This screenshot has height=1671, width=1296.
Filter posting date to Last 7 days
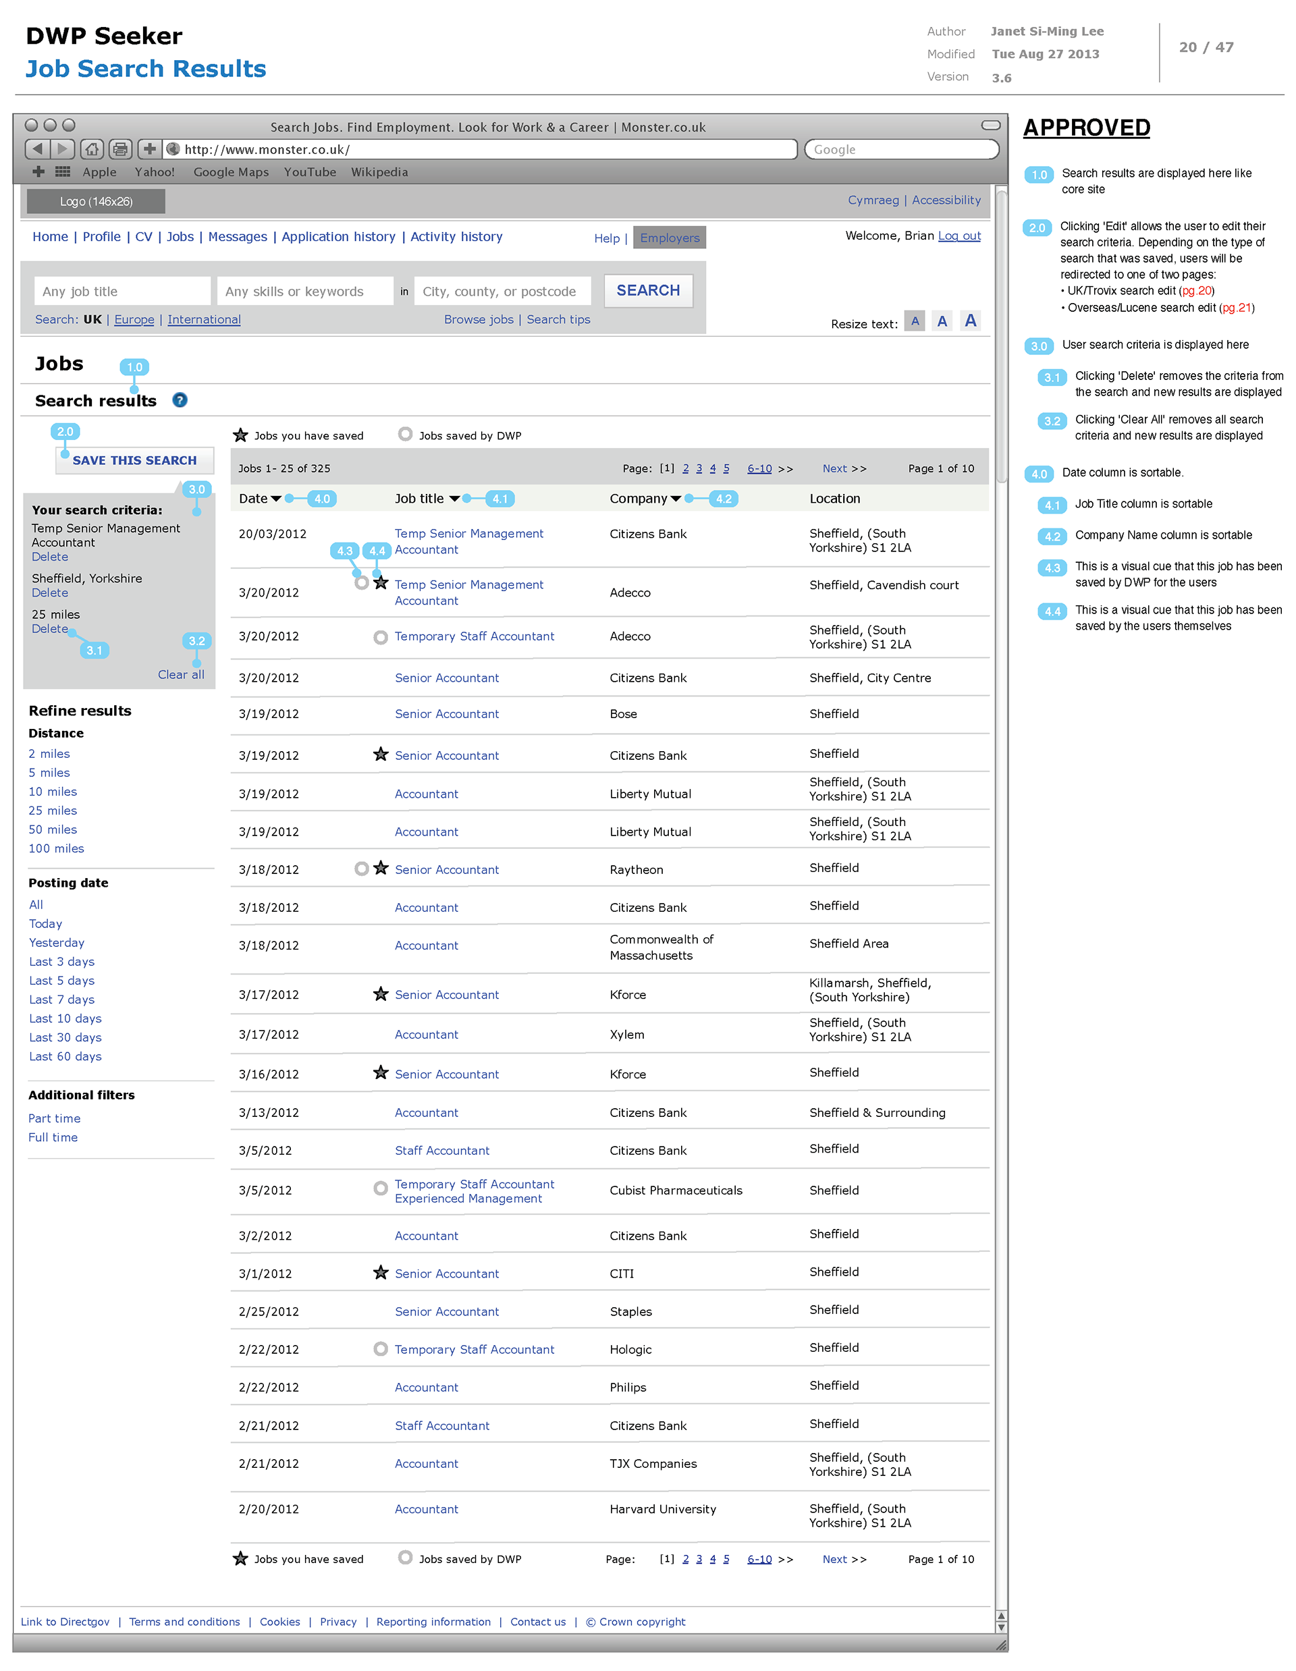62,1000
